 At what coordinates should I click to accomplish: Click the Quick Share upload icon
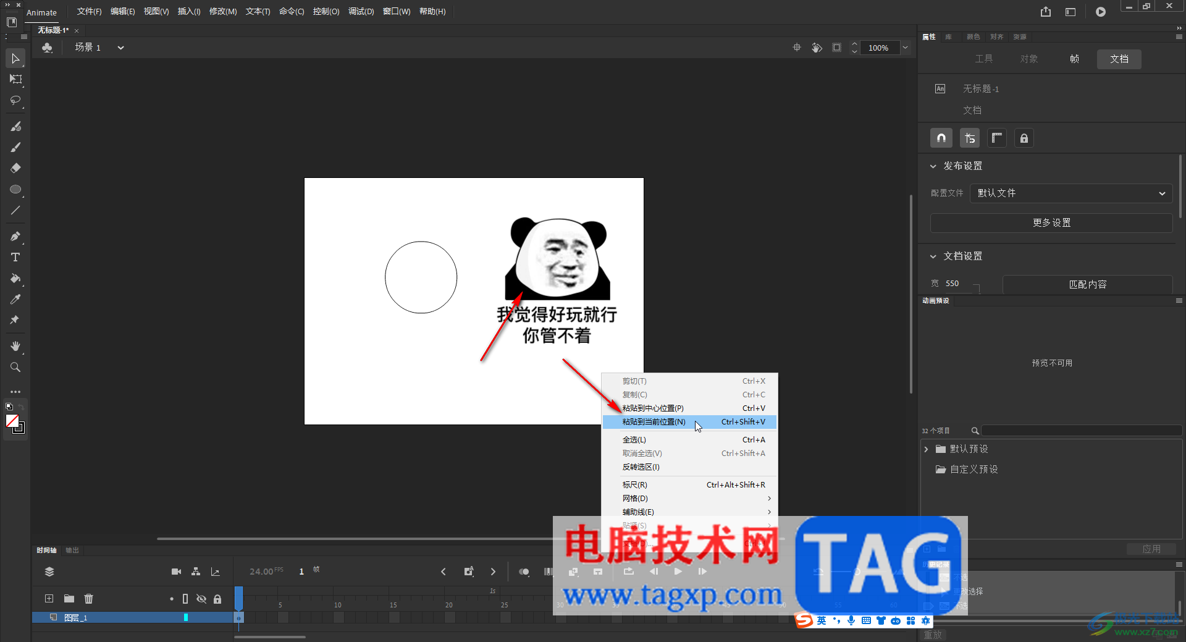[1046, 12]
